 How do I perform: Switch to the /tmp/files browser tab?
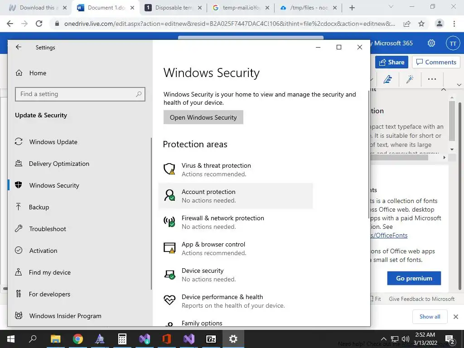pyautogui.click(x=308, y=8)
